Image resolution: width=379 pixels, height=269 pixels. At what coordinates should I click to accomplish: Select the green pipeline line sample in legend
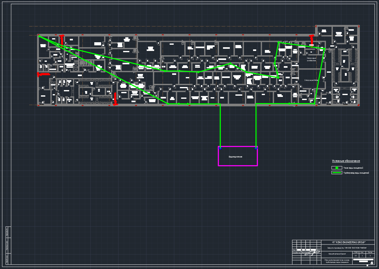(337, 173)
